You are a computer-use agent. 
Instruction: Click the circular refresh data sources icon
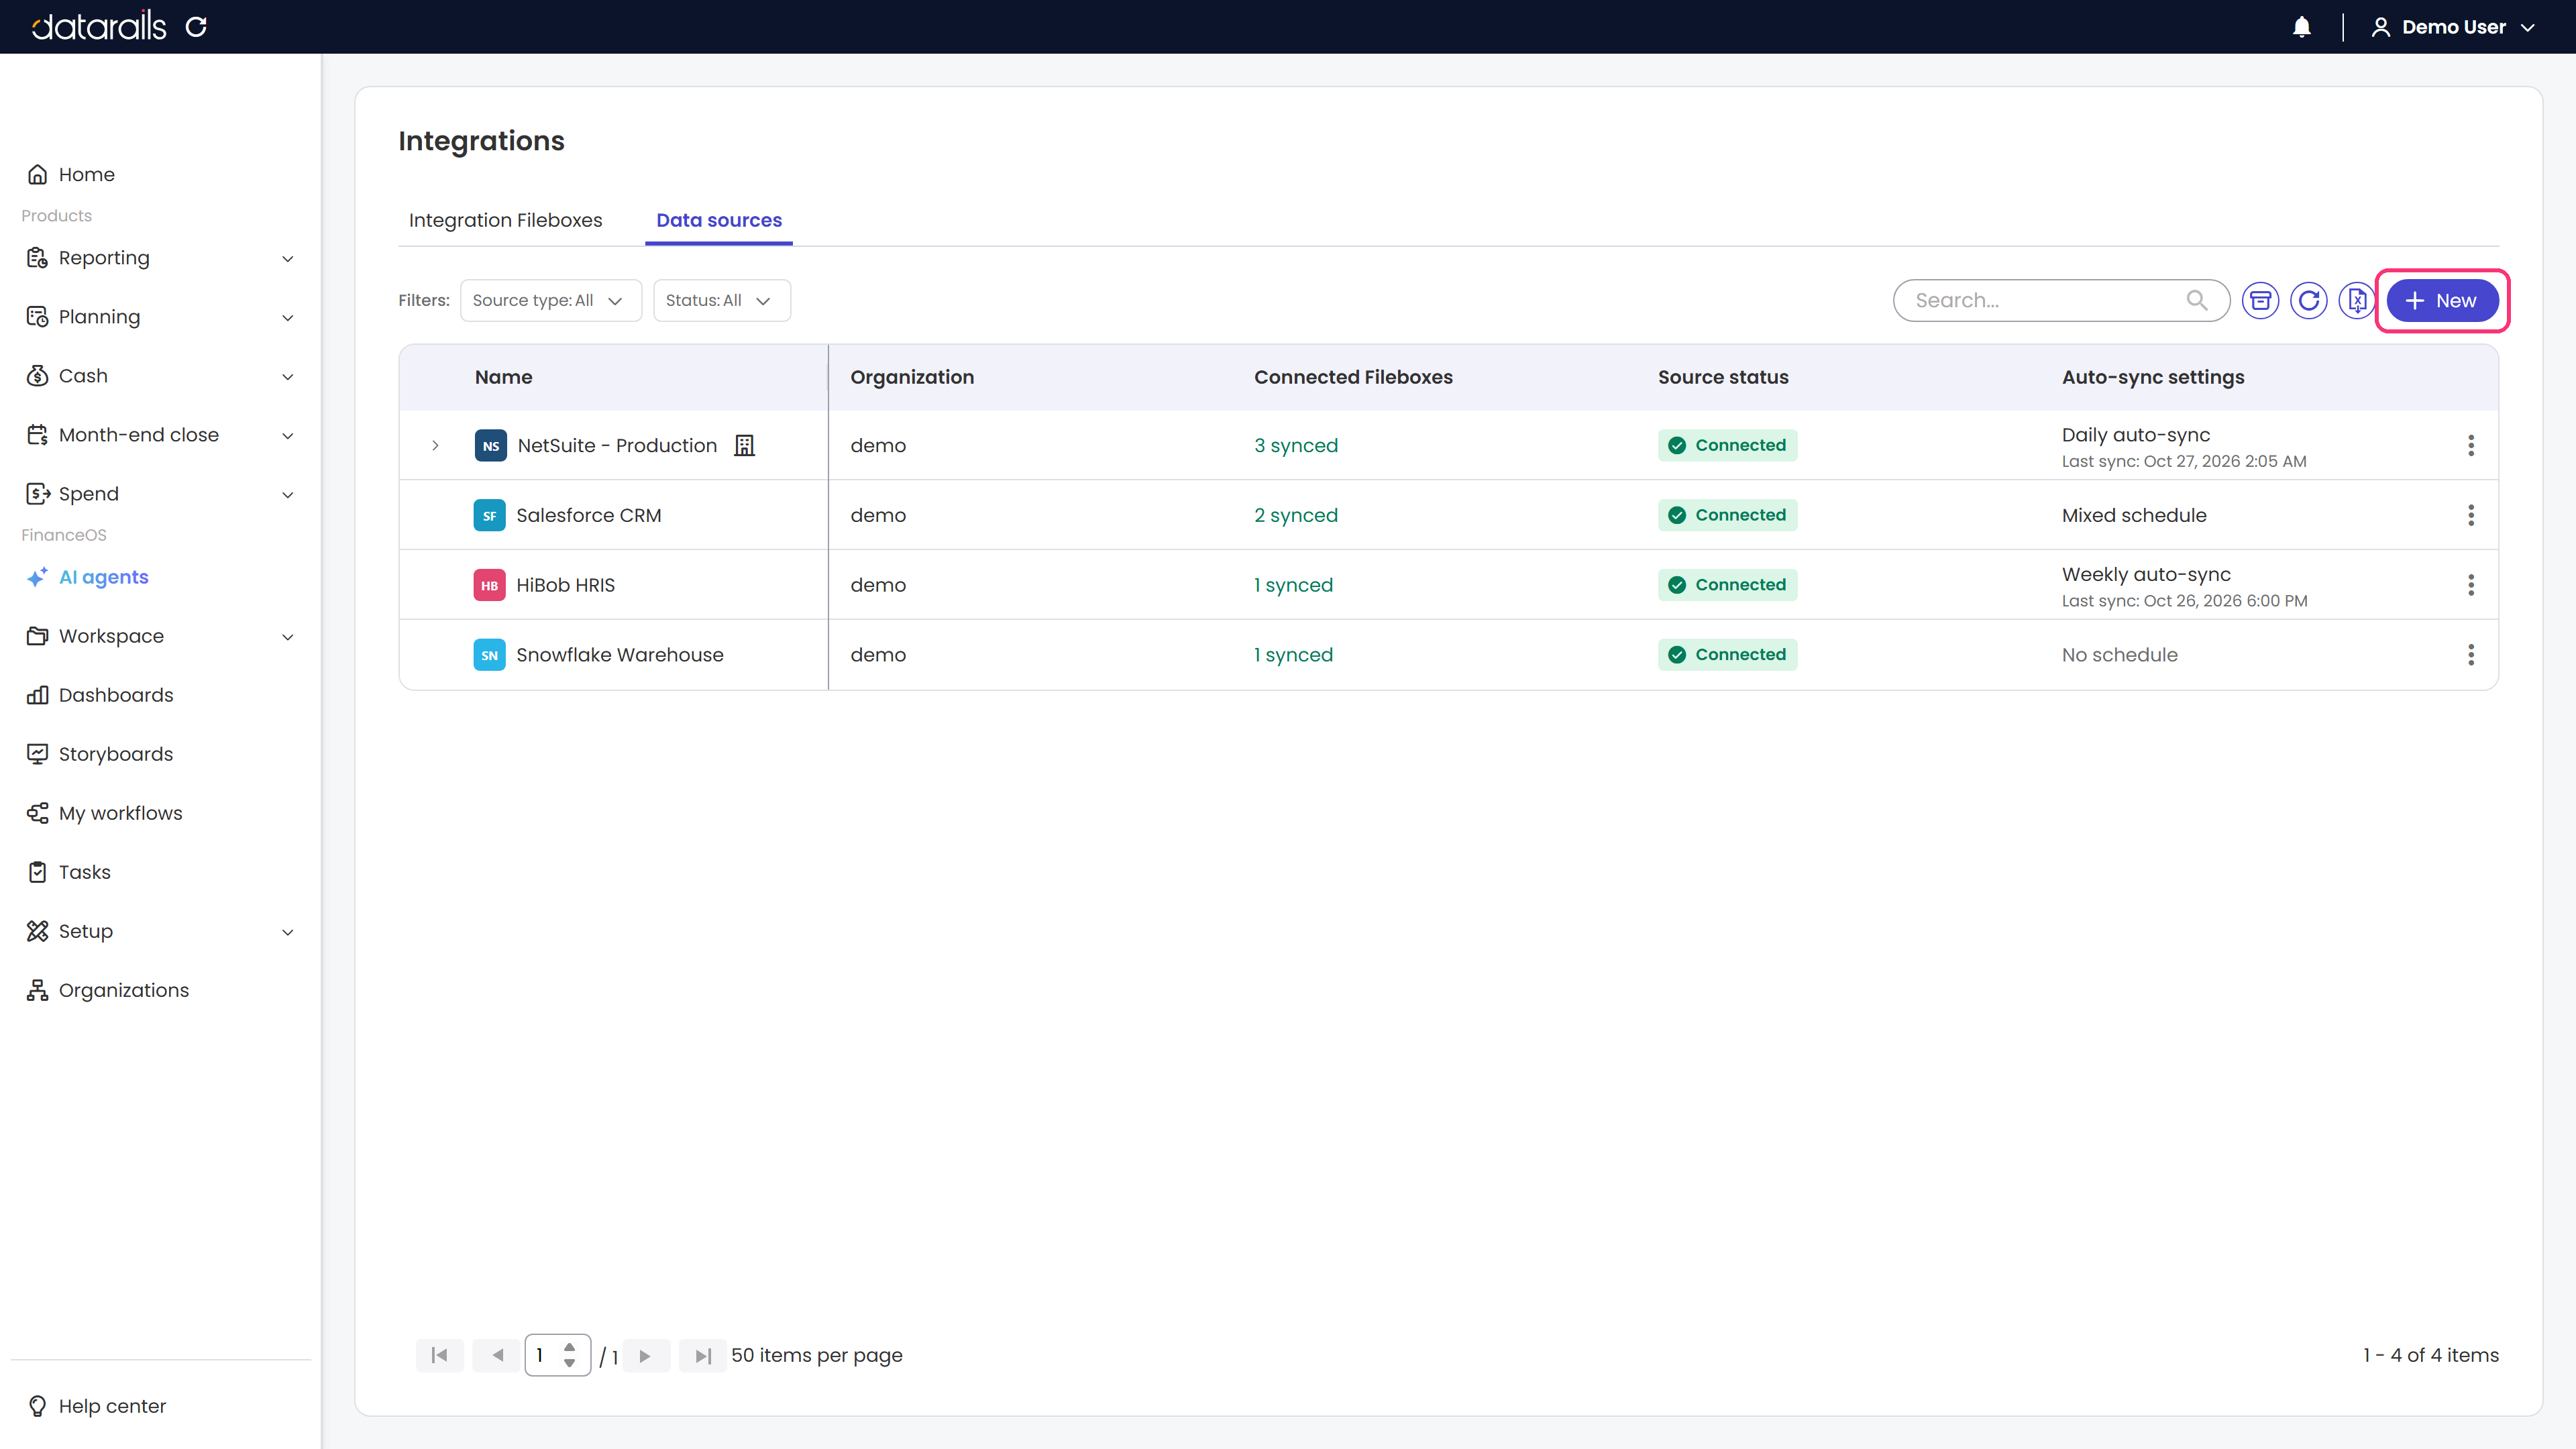(x=2308, y=300)
